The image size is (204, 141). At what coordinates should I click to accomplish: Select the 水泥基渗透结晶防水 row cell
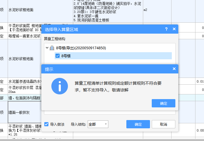[25, 81]
